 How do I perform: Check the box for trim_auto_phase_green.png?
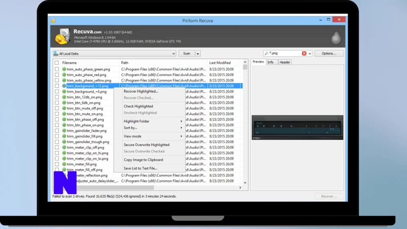[56, 69]
